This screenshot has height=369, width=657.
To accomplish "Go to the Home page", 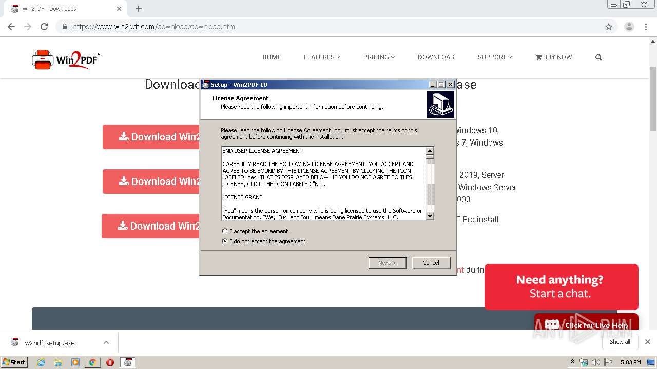I will click(272, 57).
